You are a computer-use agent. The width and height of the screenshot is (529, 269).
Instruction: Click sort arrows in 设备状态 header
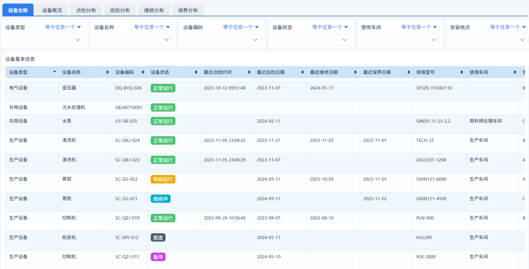click(196, 72)
